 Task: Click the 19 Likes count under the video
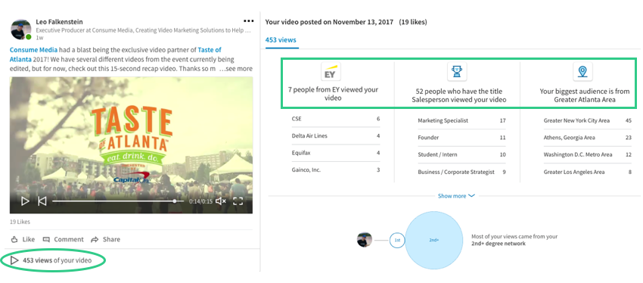tap(20, 222)
